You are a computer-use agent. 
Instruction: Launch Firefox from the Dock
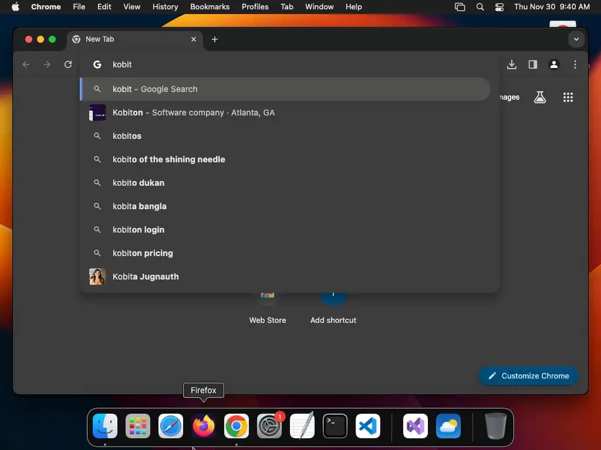click(x=204, y=425)
